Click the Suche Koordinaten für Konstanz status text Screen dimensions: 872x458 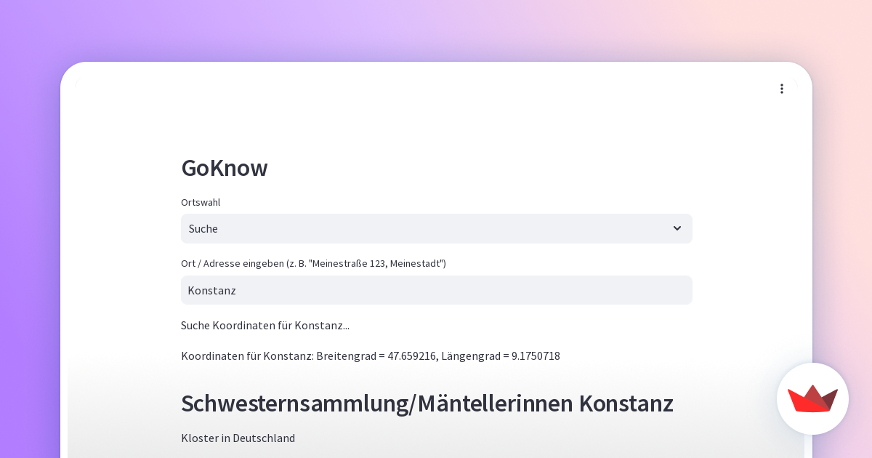coord(265,325)
